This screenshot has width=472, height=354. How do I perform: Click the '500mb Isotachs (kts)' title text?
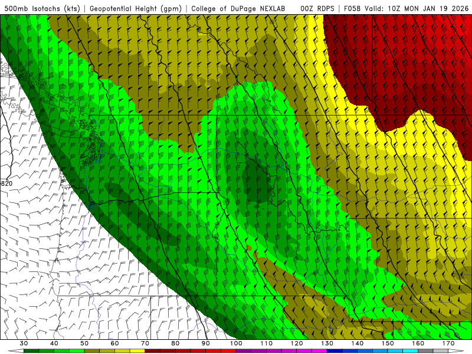[x=42, y=8]
